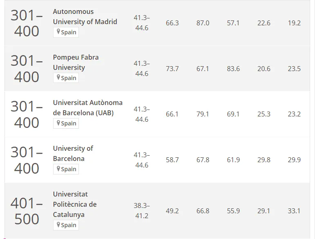Click overall score 38.3–41.2

142,211
